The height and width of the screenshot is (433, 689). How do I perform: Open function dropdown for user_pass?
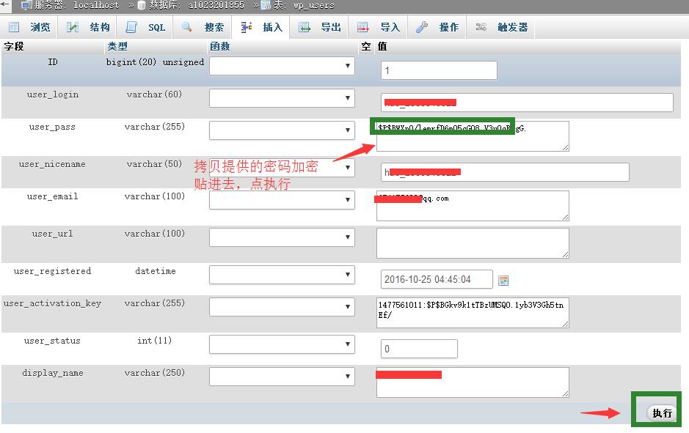point(282,130)
